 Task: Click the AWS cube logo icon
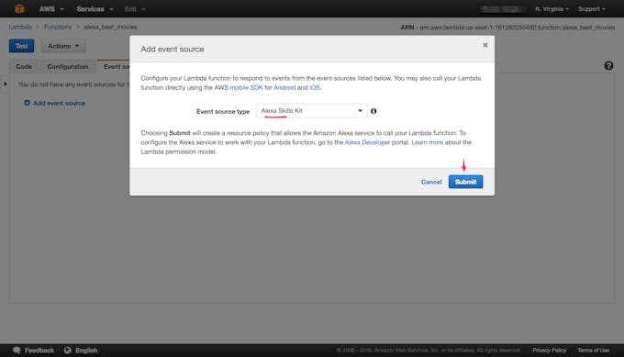pyautogui.click(x=19, y=8)
